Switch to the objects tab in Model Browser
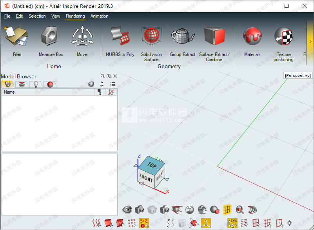The image size is (314, 230). tap(7, 84)
